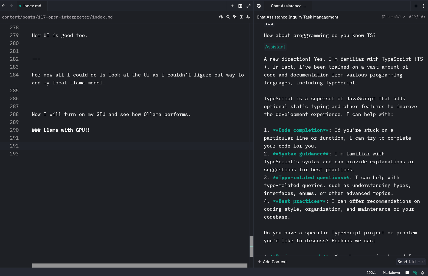Split the editor pane

pos(240,6)
